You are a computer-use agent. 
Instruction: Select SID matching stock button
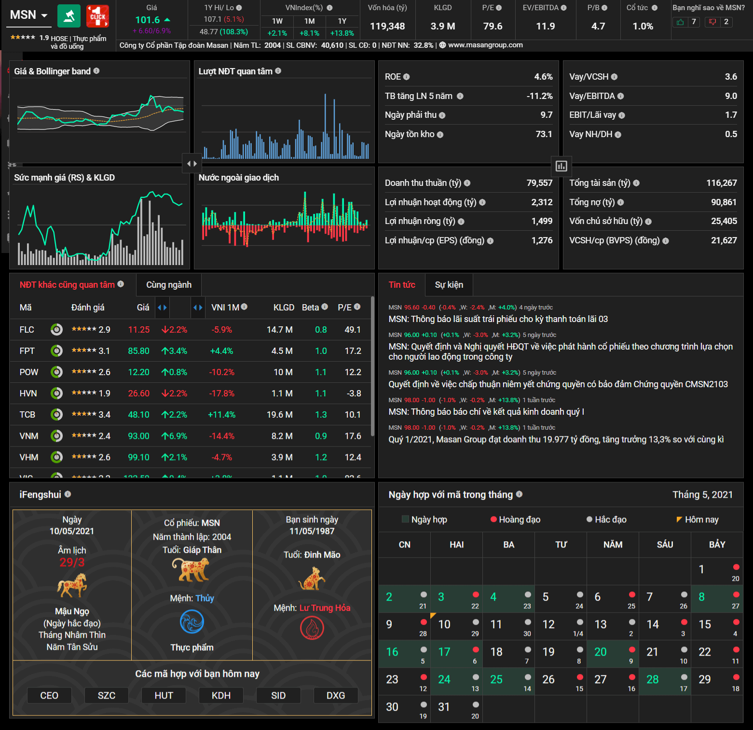tap(278, 695)
